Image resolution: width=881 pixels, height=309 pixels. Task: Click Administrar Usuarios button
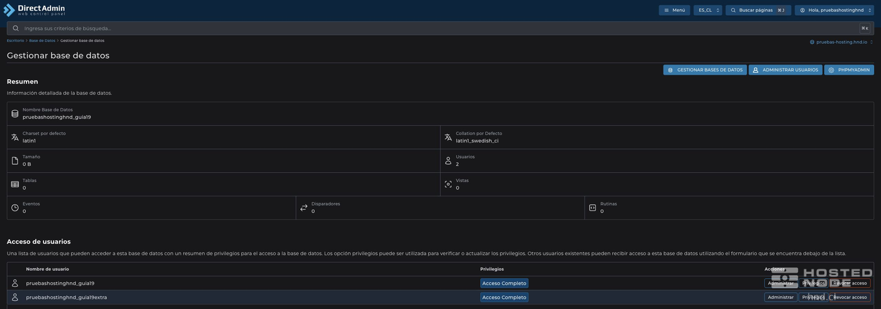click(785, 70)
